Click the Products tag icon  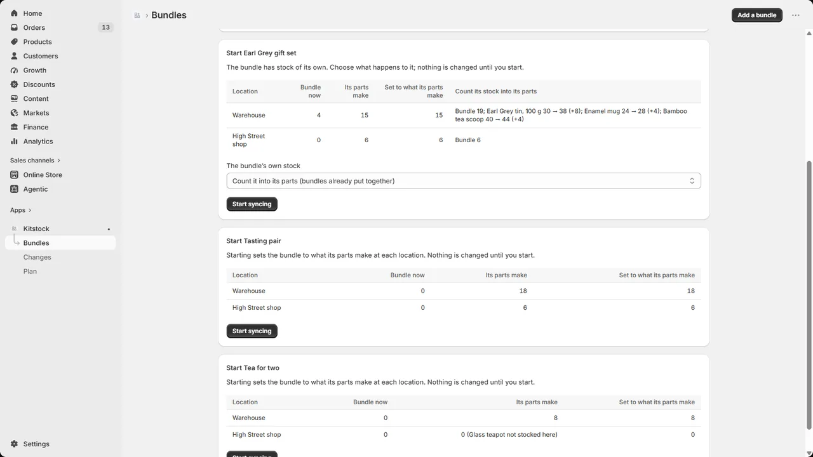coord(14,42)
